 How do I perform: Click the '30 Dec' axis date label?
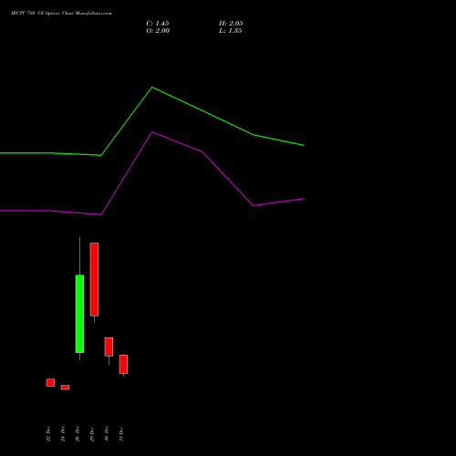click(107, 434)
